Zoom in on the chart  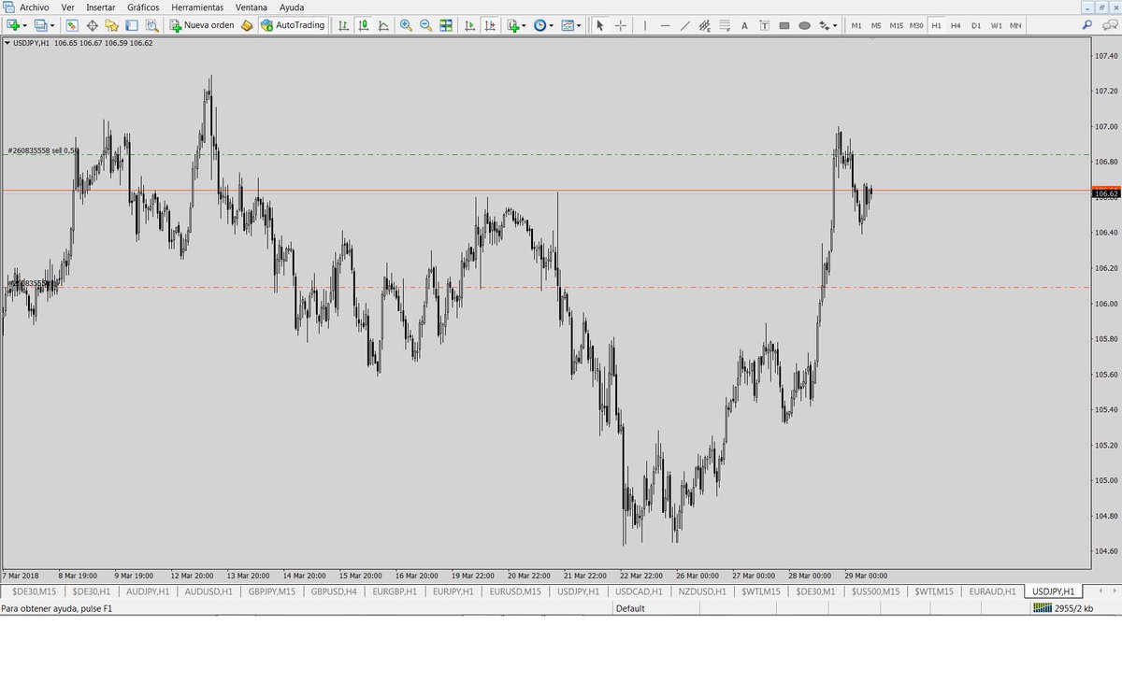coord(406,25)
